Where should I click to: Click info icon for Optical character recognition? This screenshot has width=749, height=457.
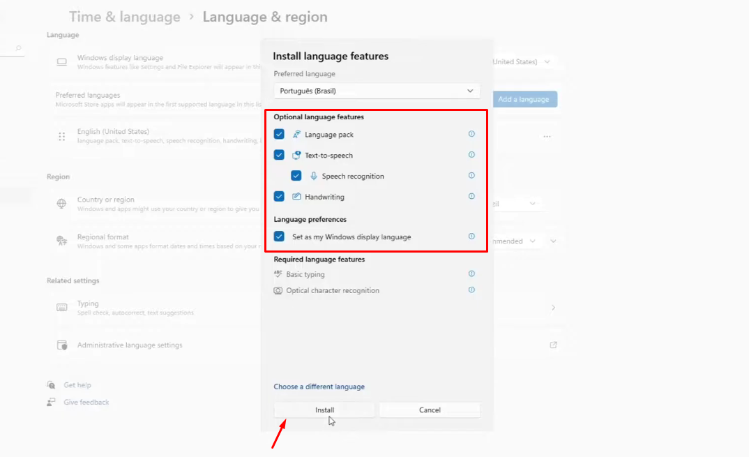click(x=471, y=290)
